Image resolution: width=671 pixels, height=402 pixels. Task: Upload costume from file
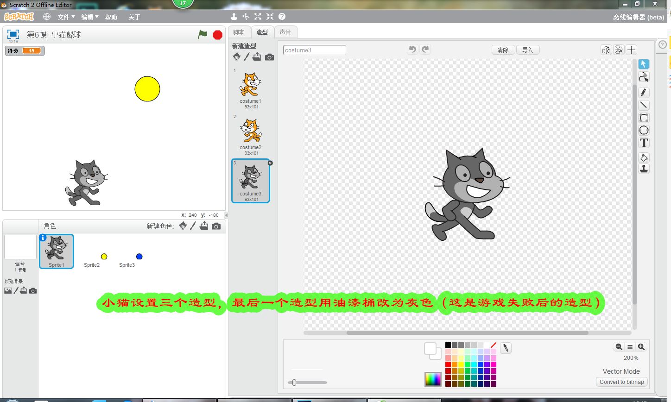point(257,57)
